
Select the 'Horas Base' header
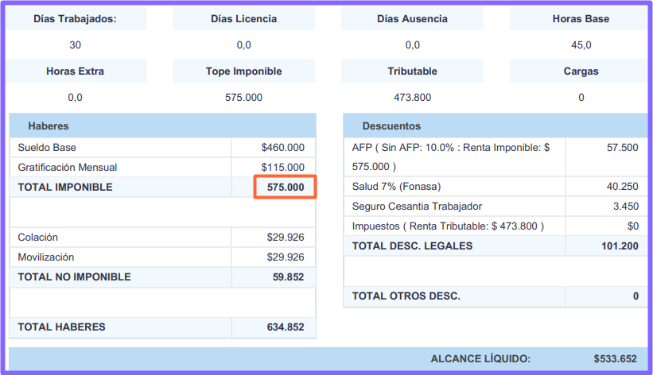coord(581,19)
